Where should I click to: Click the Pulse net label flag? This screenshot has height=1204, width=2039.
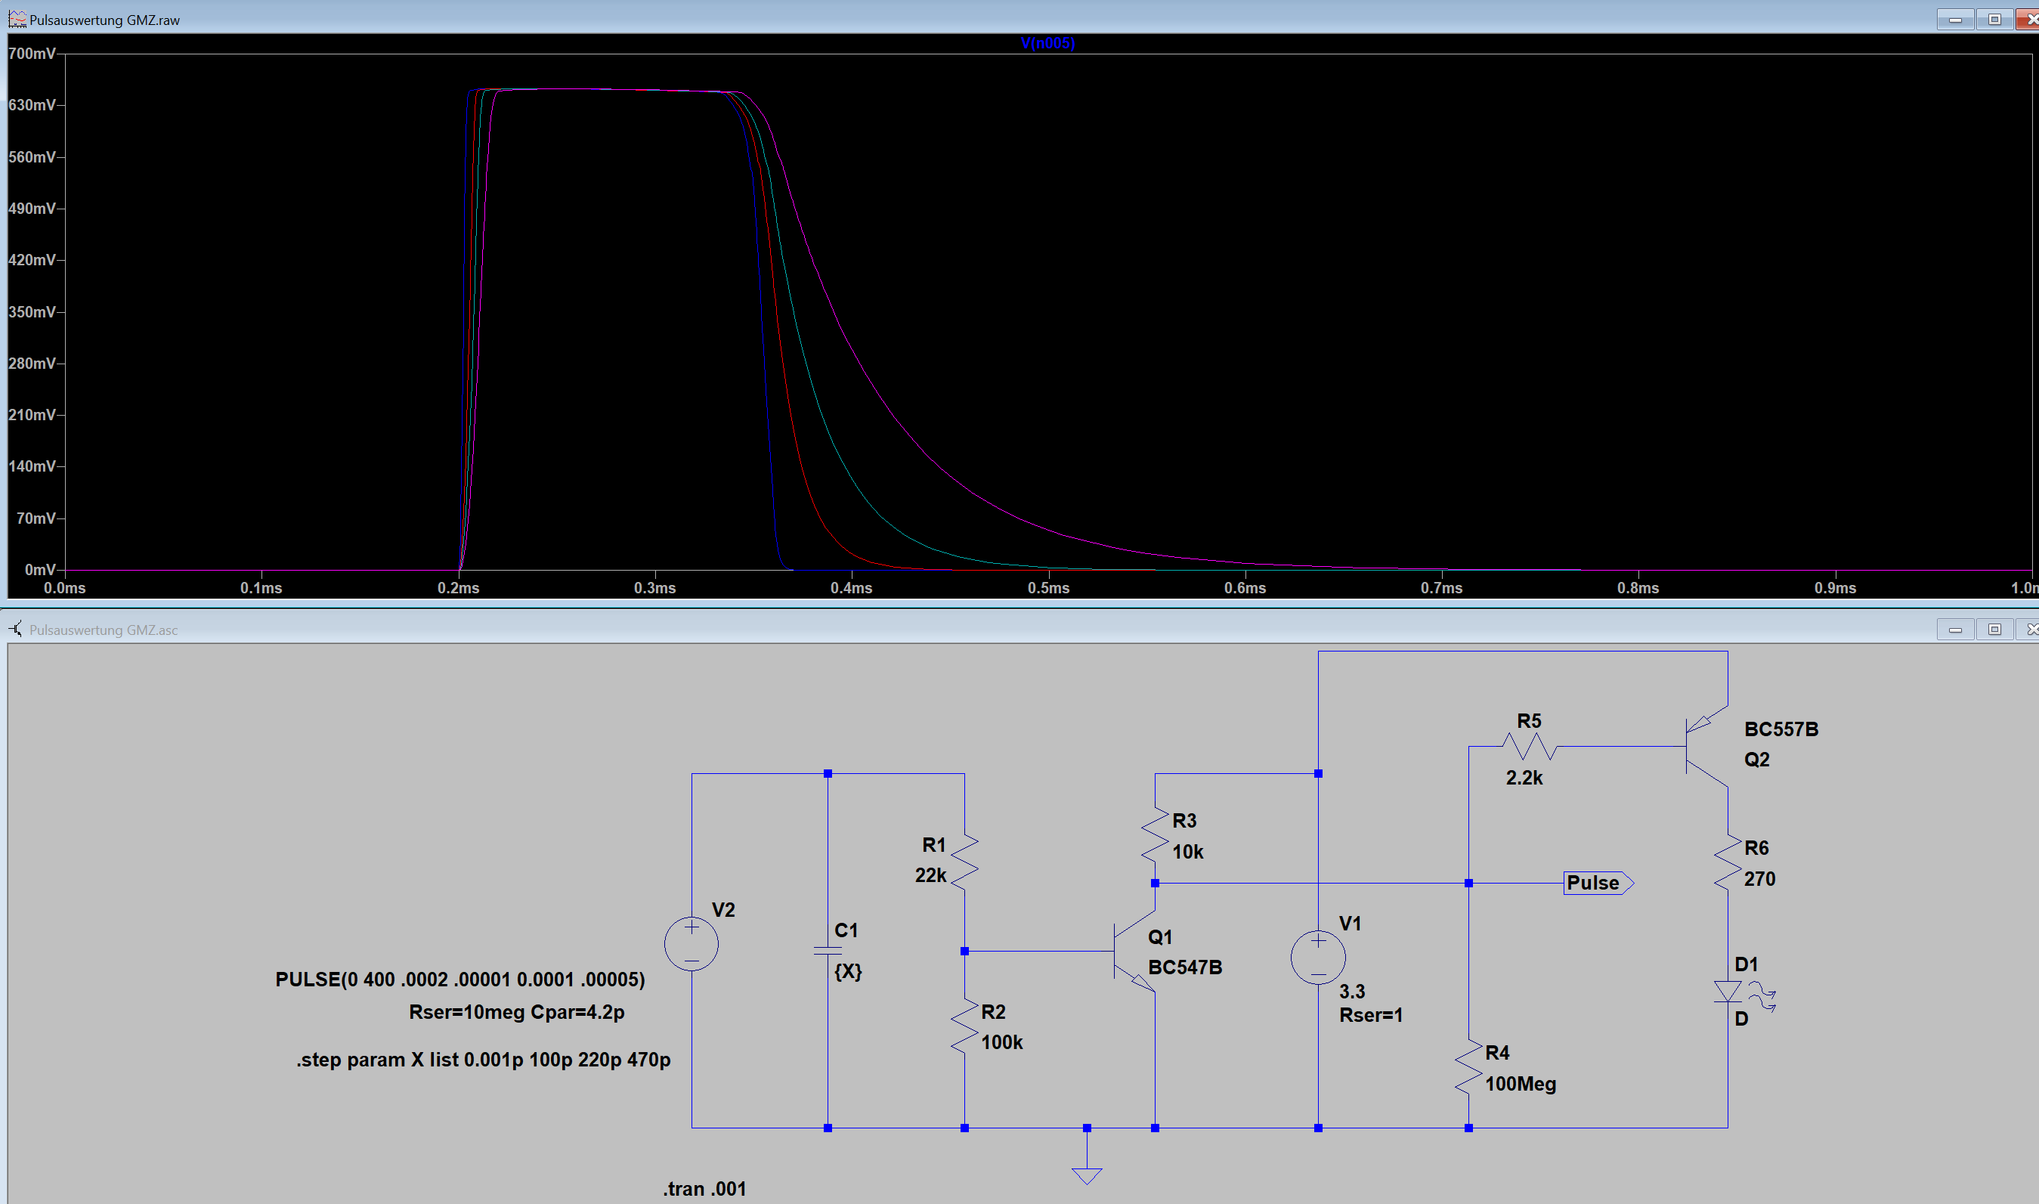coord(1598,883)
